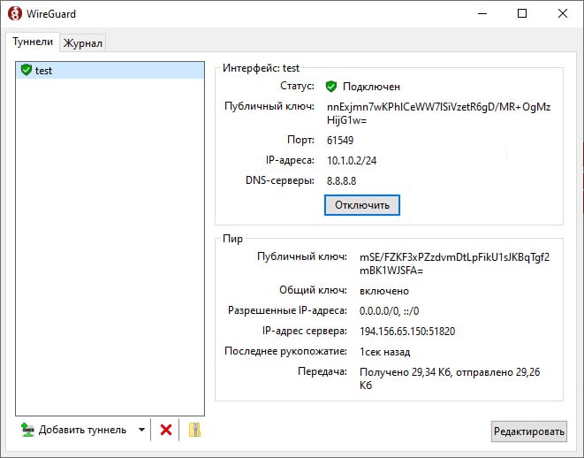The width and height of the screenshot is (584, 458).
Task: Click the allowed IPs value 0.0.0.0/0, ::/0
Action: pos(390,311)
